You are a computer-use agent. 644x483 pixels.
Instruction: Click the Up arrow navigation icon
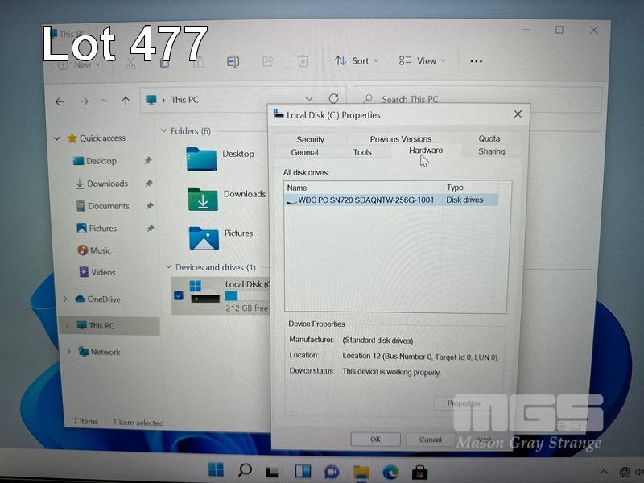click(126, 101)
